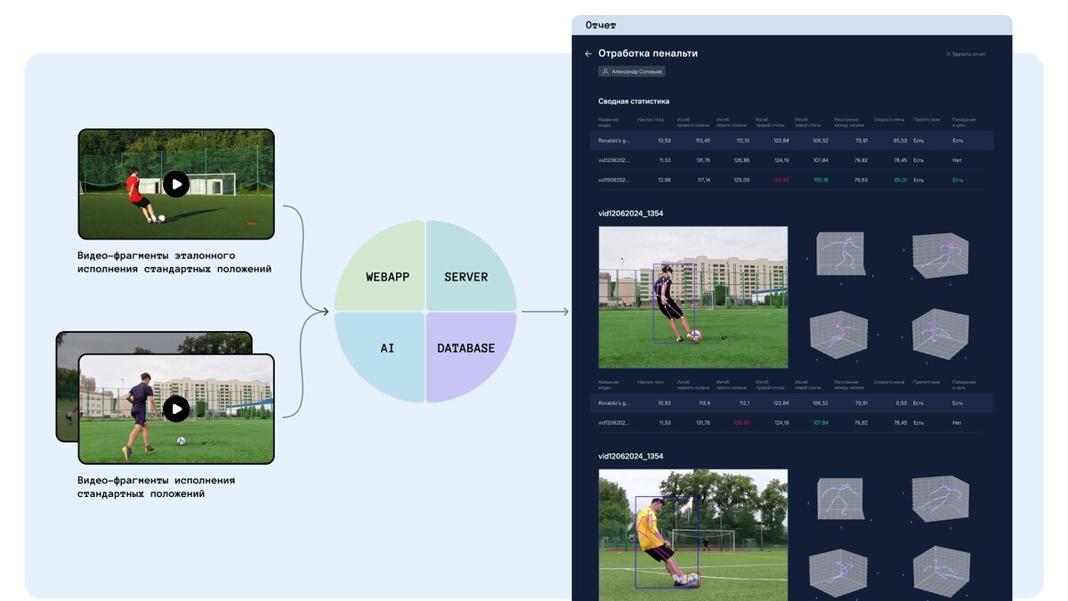The height and width of the screenshot is (601, 1068).
Task: Play the front video of dark-kit player
Action: pyautogui.click(x=176, y=409)
